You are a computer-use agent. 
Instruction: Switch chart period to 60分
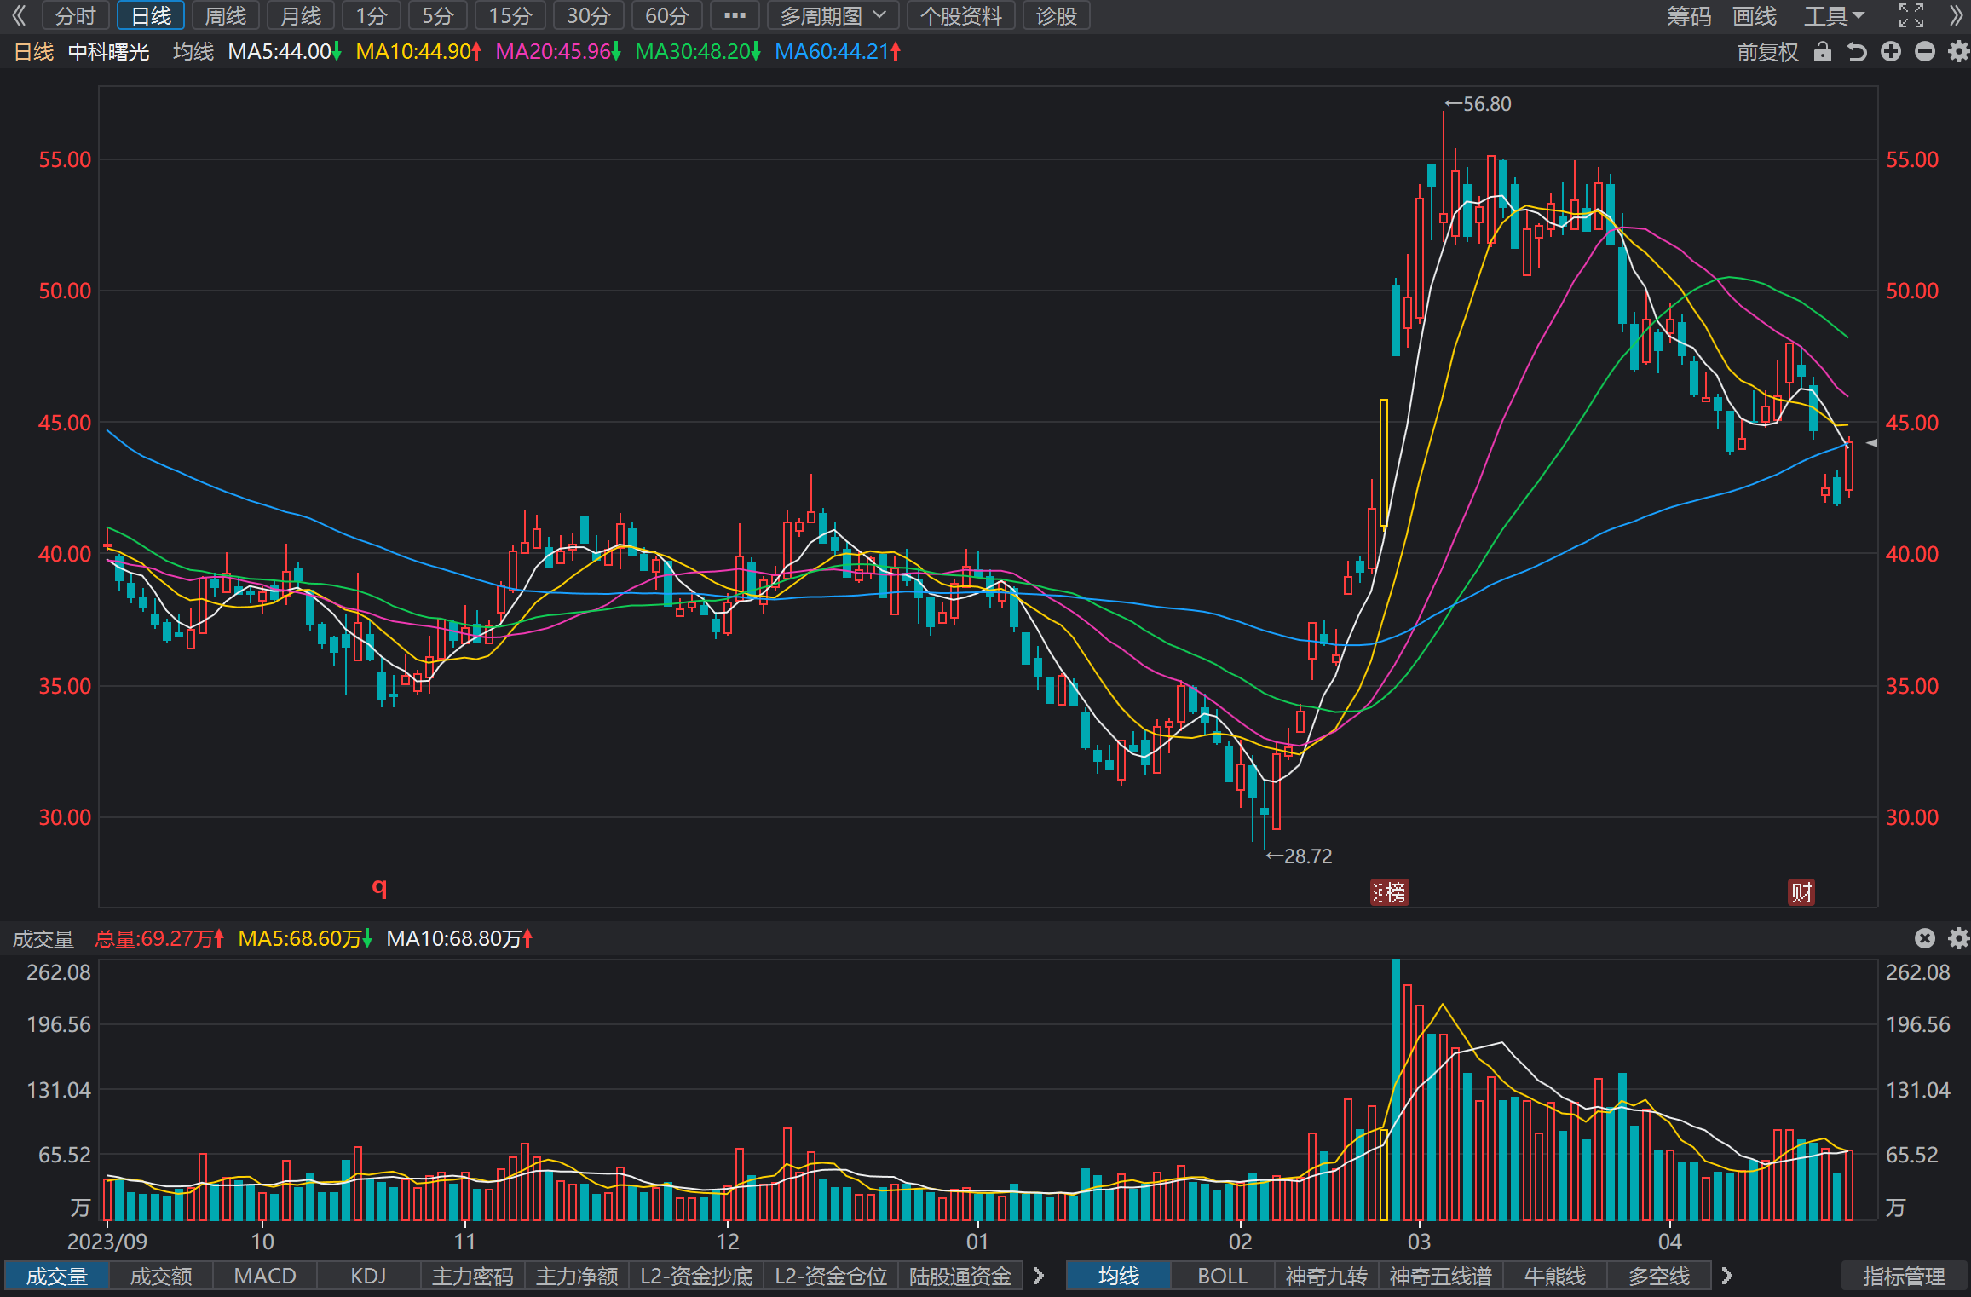[x=666, y=15]
